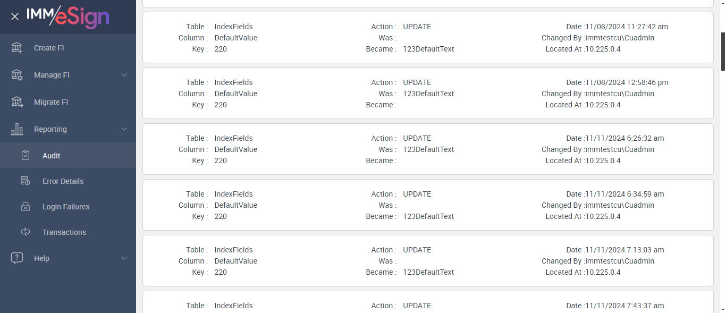726x313 pixels.
Task: Click the IMM eSign logo
Action: (68, 17)
